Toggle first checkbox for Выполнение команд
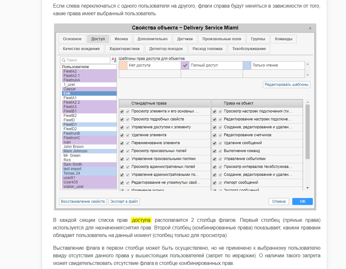The height and width of the screenshot is (269, 346). (215, 151)
